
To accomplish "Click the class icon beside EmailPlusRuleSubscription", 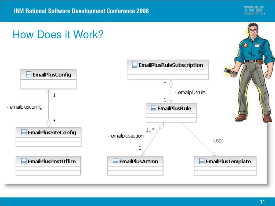I will 135,65.
